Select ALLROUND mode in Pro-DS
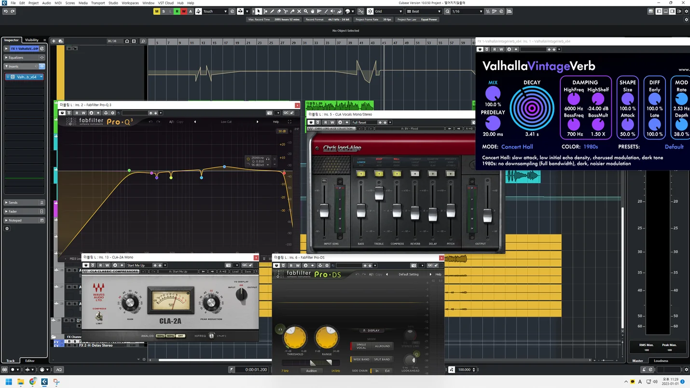The width and height of the screenshot is (690, 388). [383, 346]
